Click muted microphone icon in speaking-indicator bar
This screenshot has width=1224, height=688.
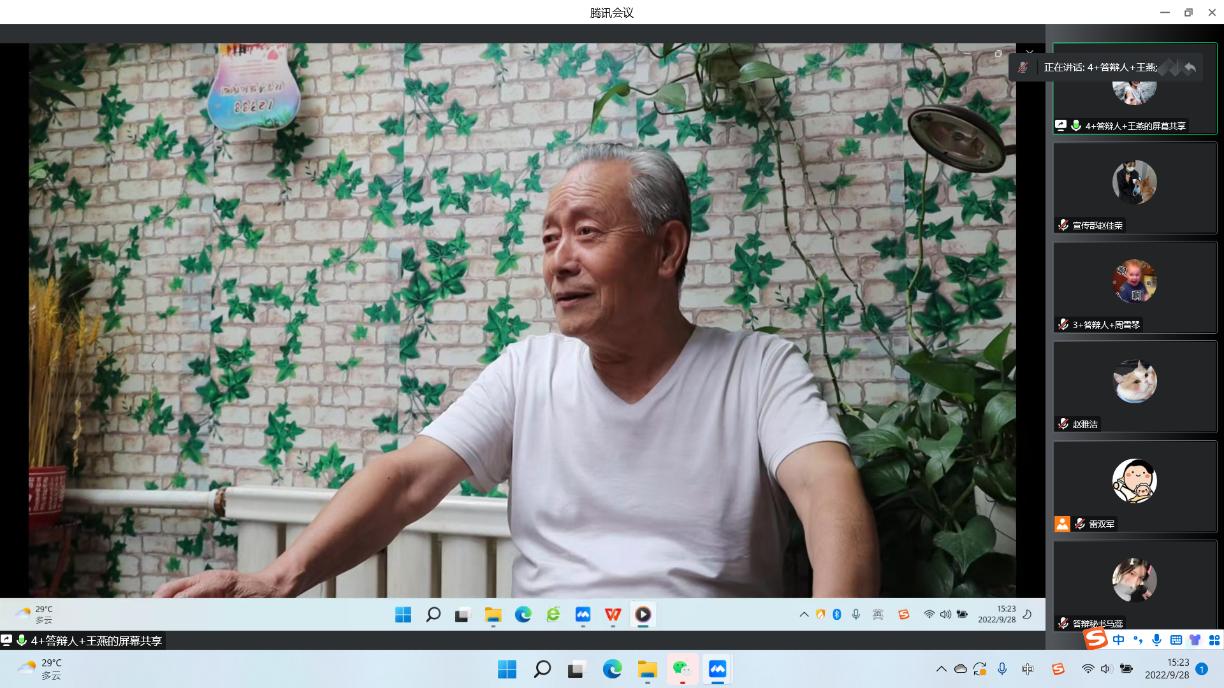click(1023, 68)
